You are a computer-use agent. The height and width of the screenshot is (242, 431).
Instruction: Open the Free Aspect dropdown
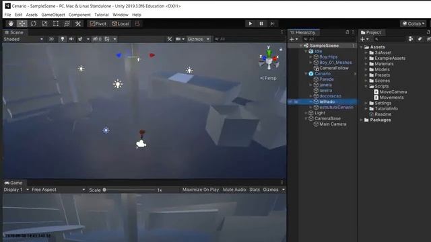(x=58, y=190)
